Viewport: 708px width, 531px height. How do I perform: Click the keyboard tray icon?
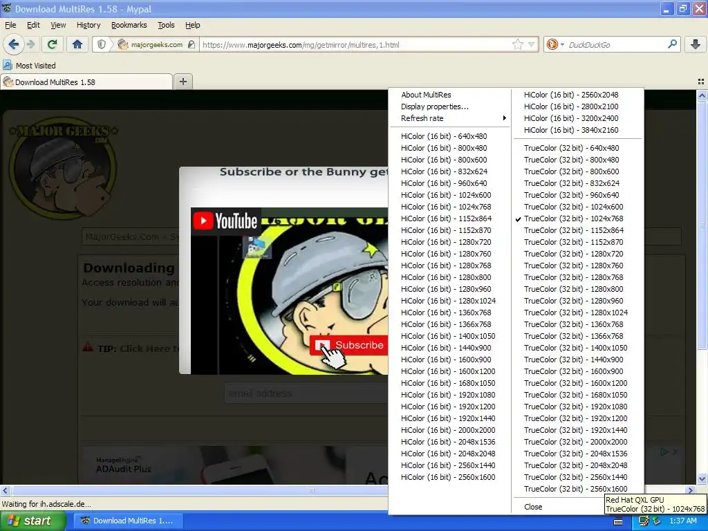(x=618, y=521)
